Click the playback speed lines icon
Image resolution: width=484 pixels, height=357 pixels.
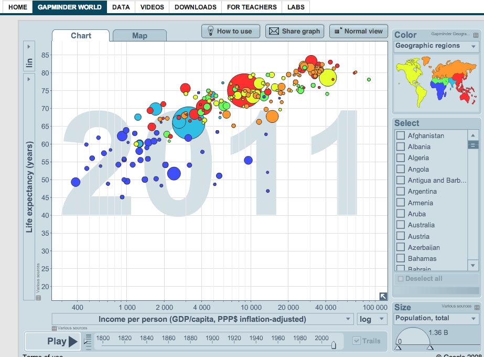click(88, 342)
